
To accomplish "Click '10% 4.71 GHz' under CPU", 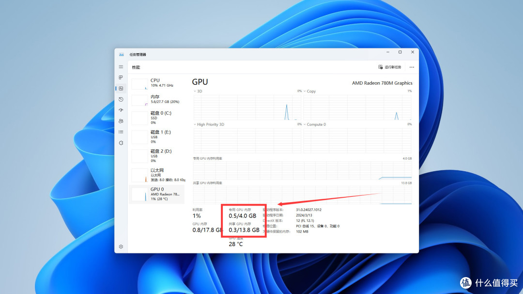I will pyautogui.click(x=162, y=86).
